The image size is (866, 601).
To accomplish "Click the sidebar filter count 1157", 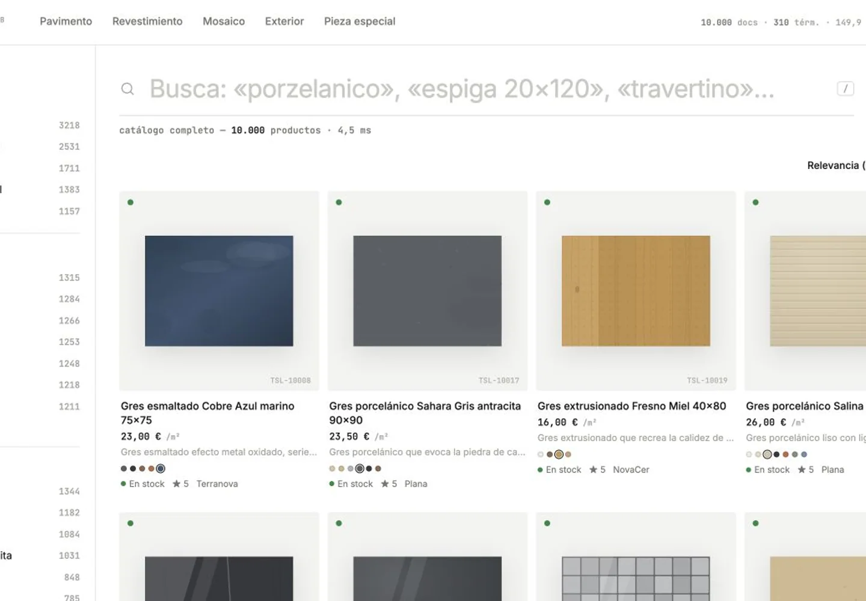I will pyautogui.click(x=69, y=212).
